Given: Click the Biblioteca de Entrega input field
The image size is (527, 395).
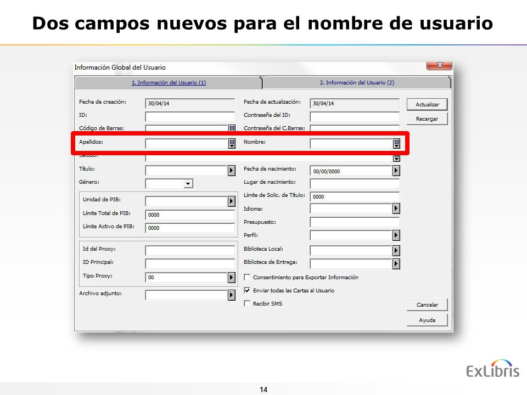Looking at the screenshot, I should click(x=351, y=264).
